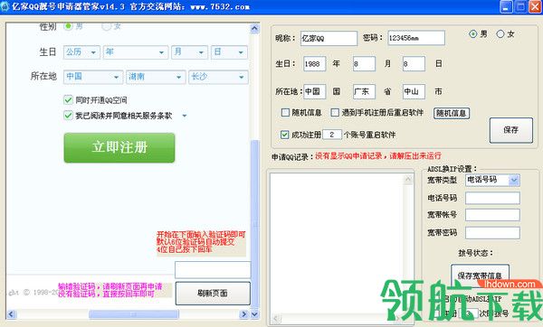Click the 宽带密码 input field
The height and width of the screenshot is (327, 543).
[492, 233]
